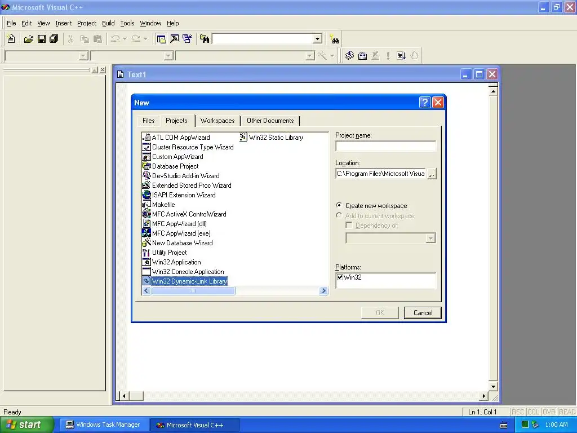Image resolution: width=577 pixels, height=433 pixels.
Task: Click the Build toolbar icon
Action: pyautogui.click(x=362, y=56)
